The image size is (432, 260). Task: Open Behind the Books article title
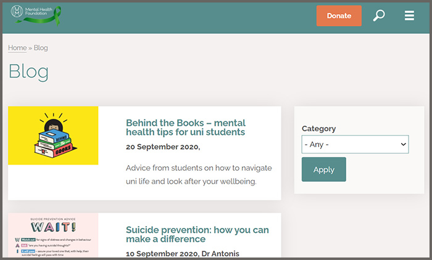pos(185,128)
